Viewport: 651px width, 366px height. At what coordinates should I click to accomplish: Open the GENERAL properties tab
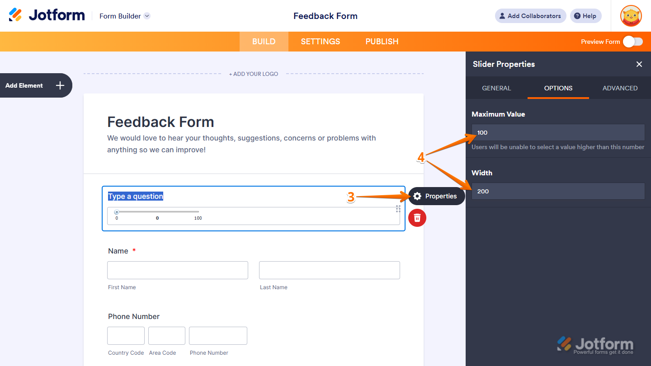click(496, 88)
